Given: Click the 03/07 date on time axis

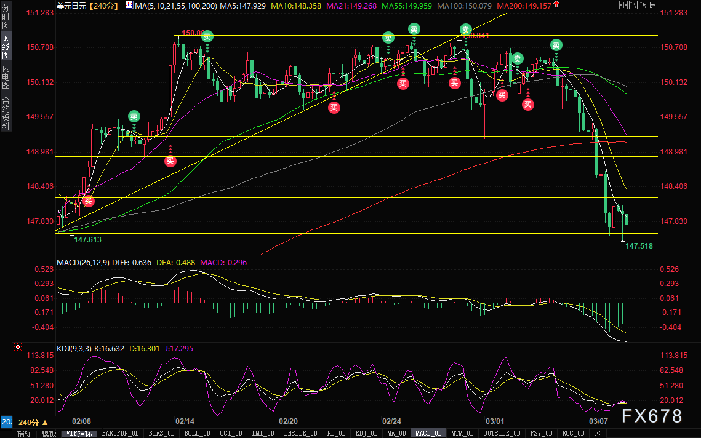Looking at the screenshot, I should click(x=598, y=421).
